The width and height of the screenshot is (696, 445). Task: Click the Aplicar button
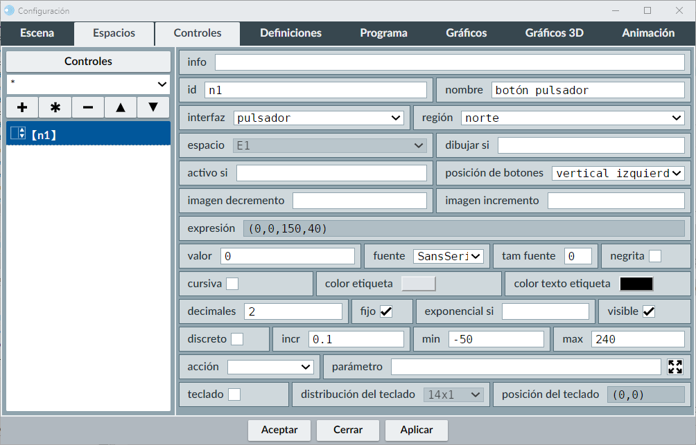(417, 430)
